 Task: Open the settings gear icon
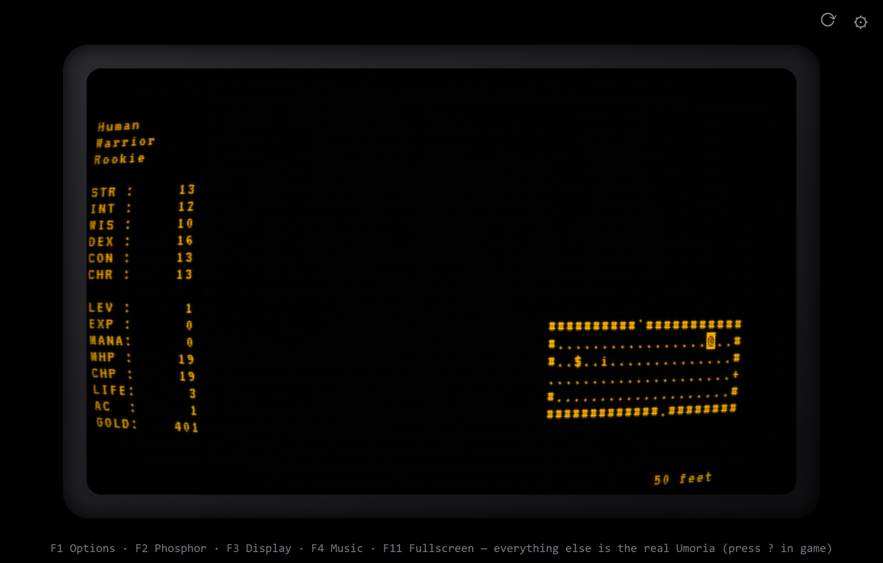click(860, 22)
